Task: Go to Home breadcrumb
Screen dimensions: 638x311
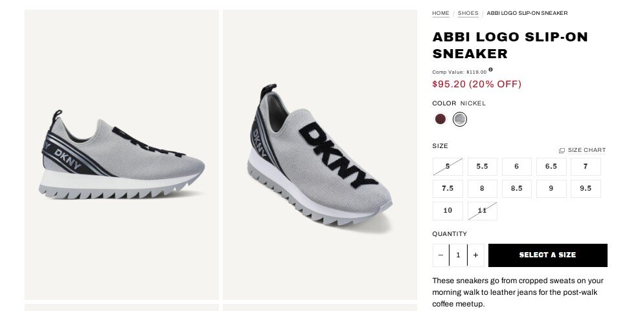Action: (x=440, y=13)
